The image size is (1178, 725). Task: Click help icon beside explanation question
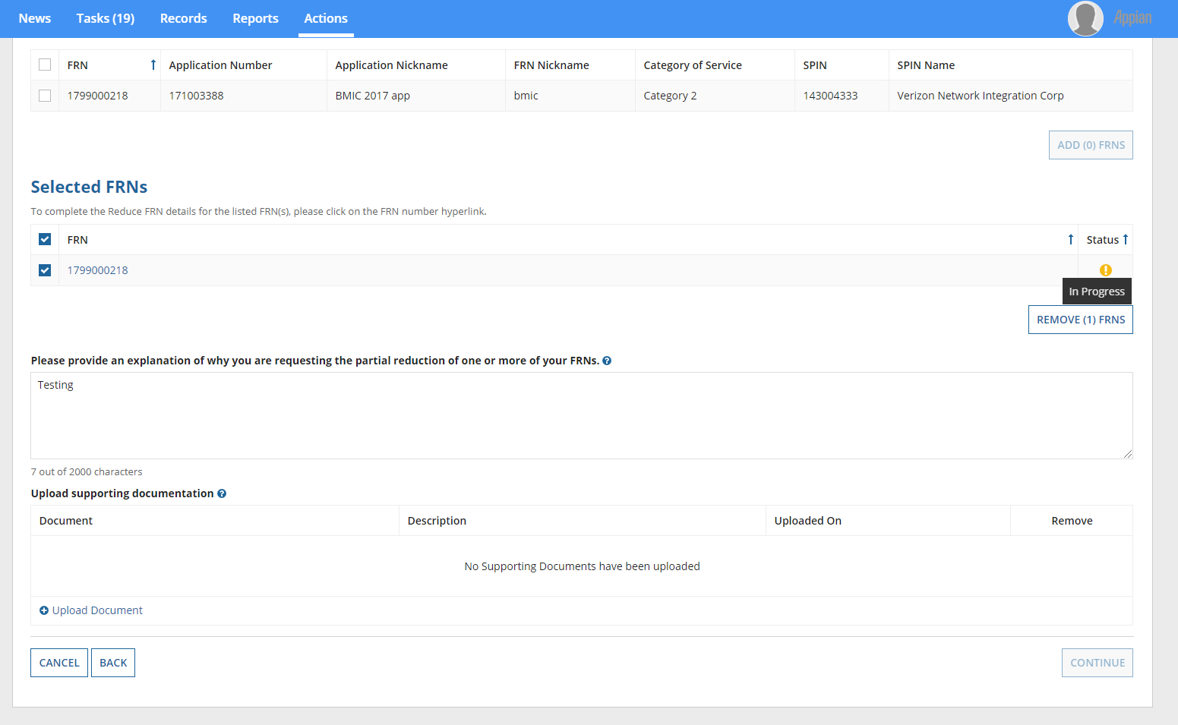607,361
